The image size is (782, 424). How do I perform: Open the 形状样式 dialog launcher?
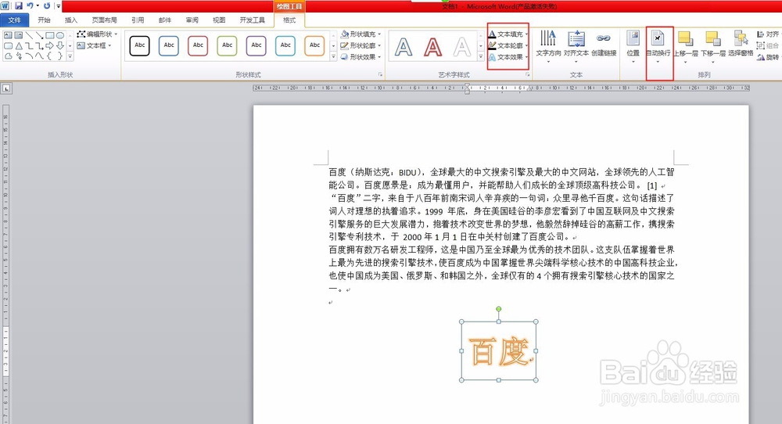point(381,74)
